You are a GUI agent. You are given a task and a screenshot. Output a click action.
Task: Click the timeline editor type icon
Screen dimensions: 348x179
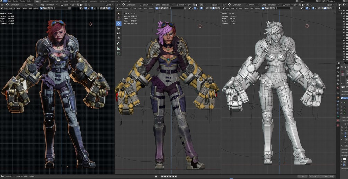click(2, 176)
